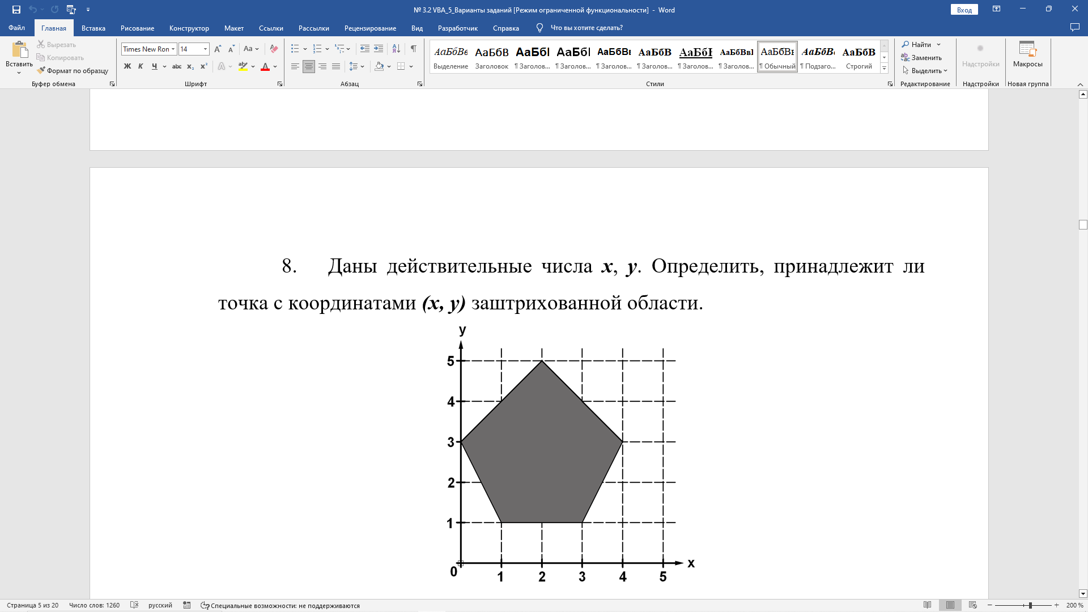1088x612 pixels.
Task: Click Format Painter (Формат по образцу)
Action: click(x=73, y=71)
